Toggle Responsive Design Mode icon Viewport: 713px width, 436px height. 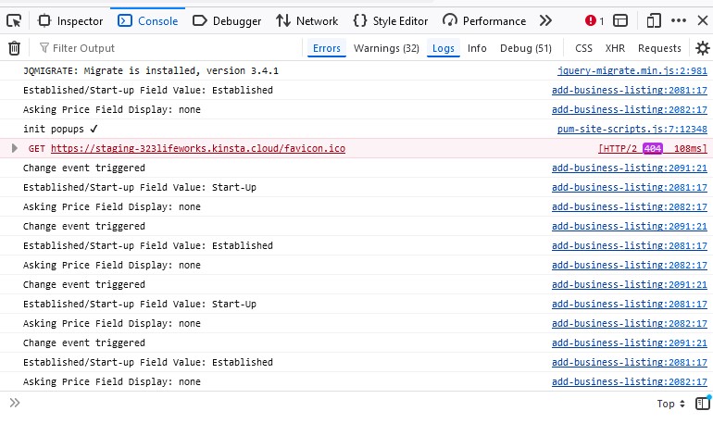pyautogui.click(x=654, y=21)
